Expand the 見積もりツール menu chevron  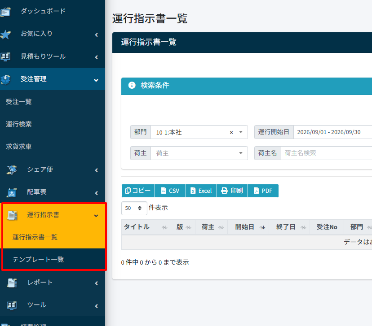pos(96,57)
